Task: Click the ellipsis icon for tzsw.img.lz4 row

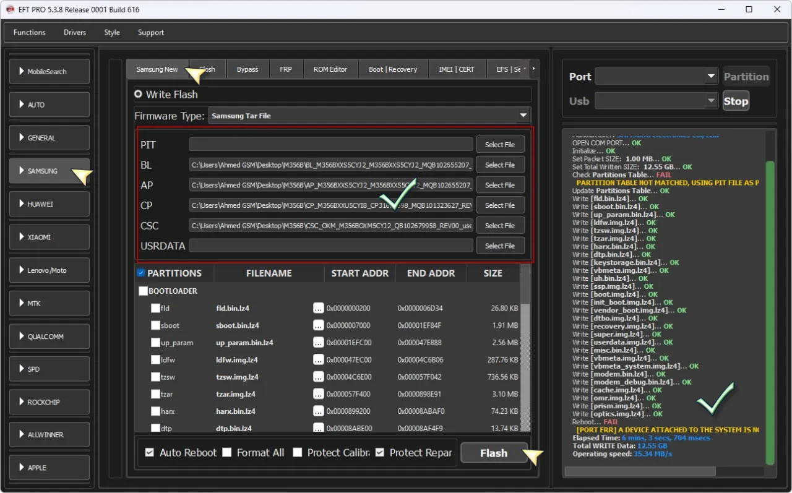Action: (x=318, y=377)
